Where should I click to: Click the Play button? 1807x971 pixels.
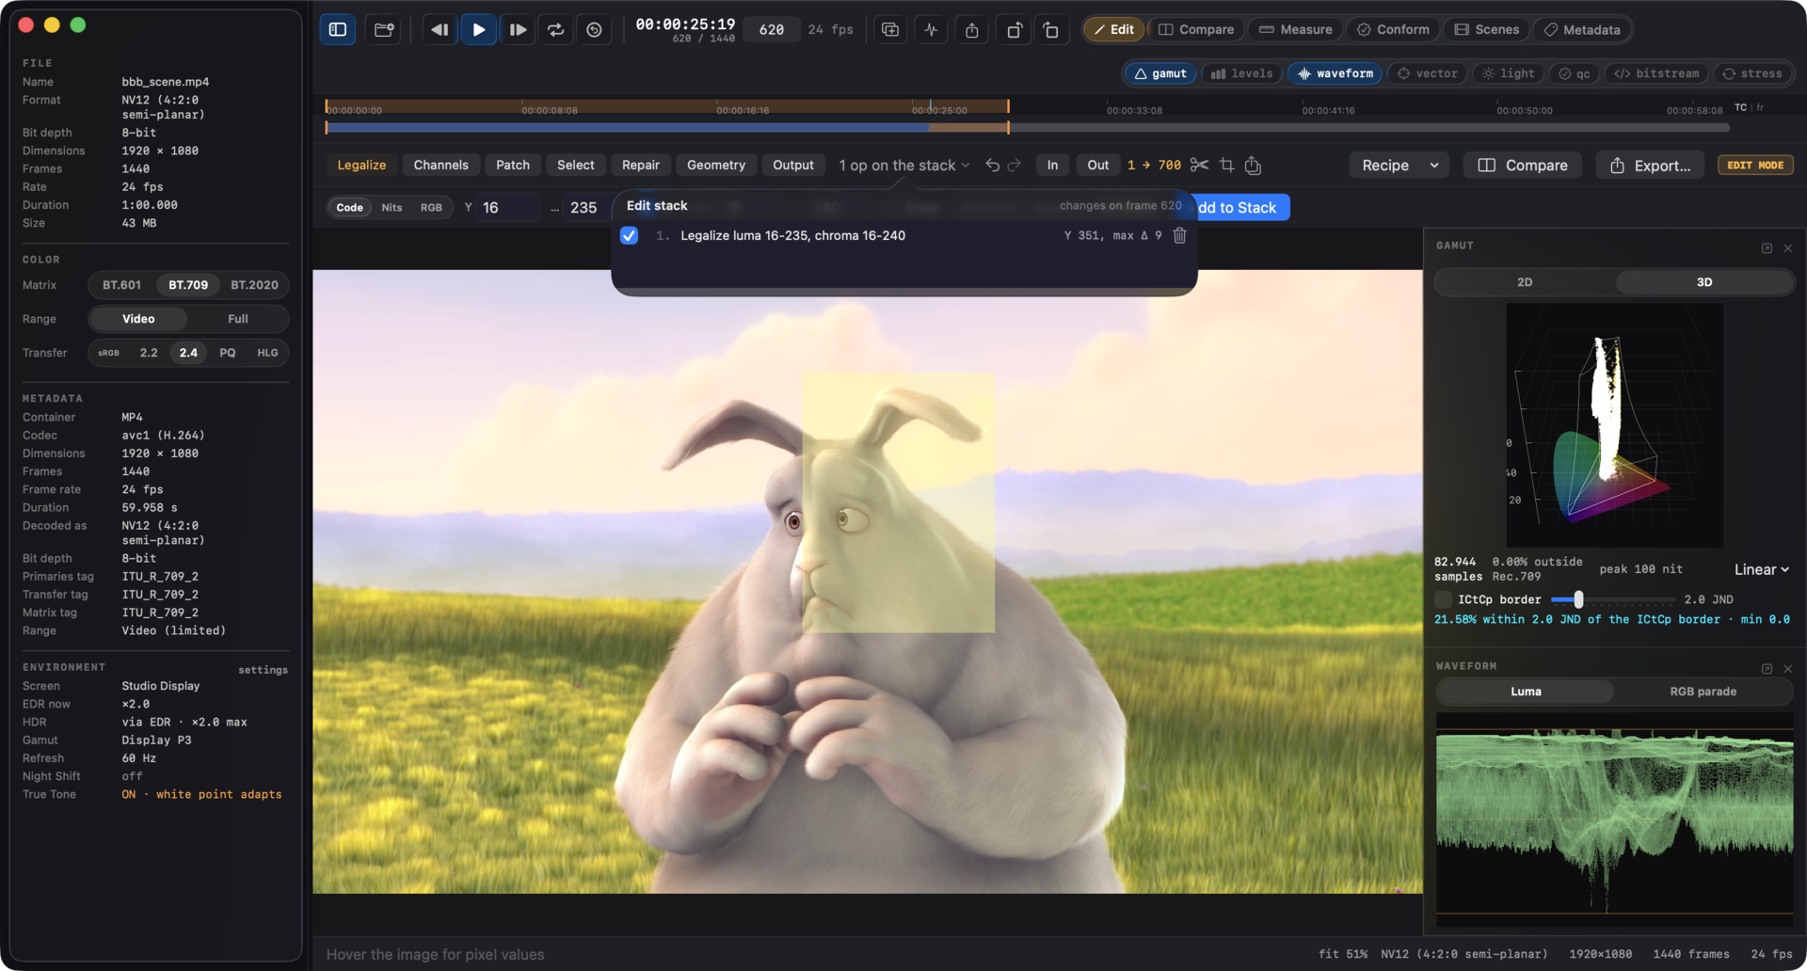478,29
